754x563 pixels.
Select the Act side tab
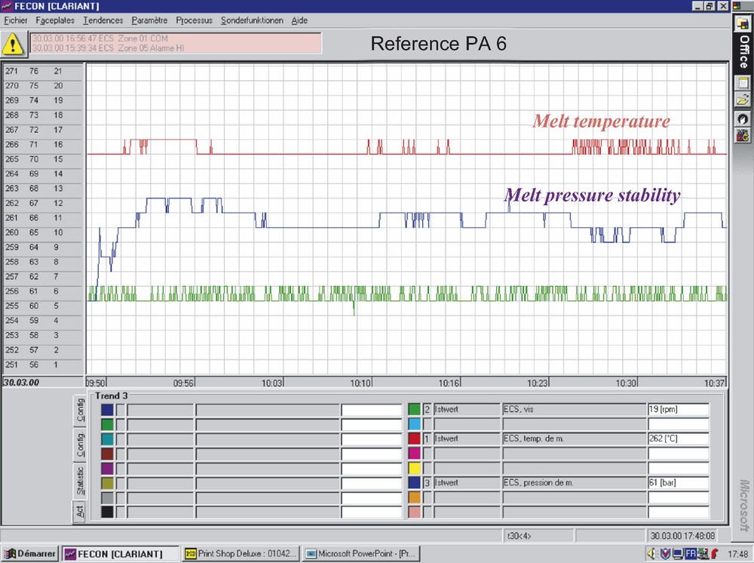pos(79,512)
